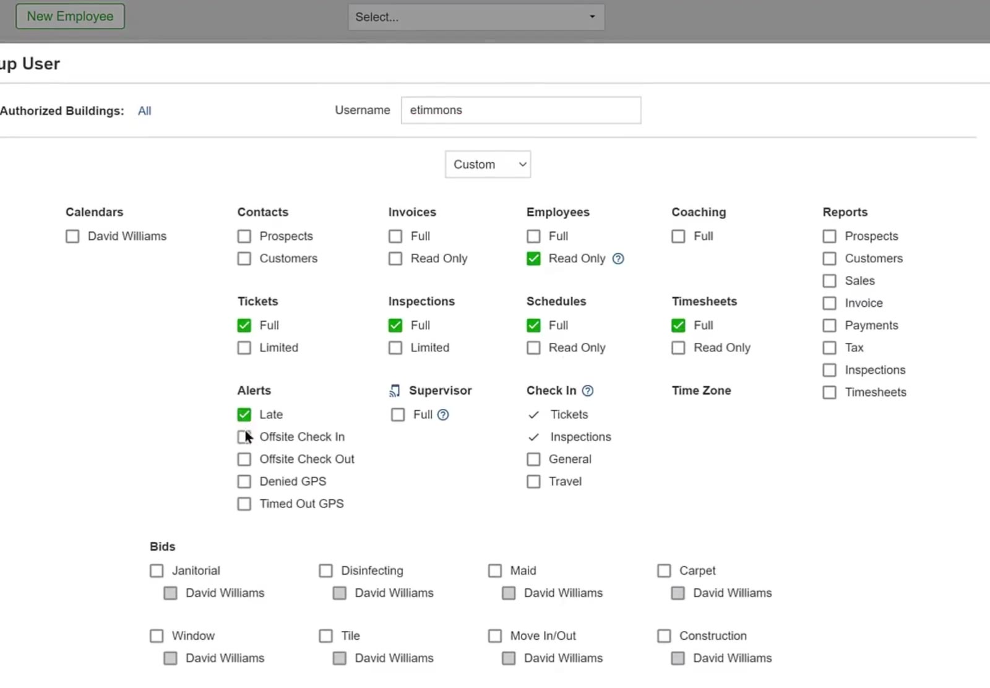
Task: Uncheck Schedules Full permission
Action: coord(533,325)
